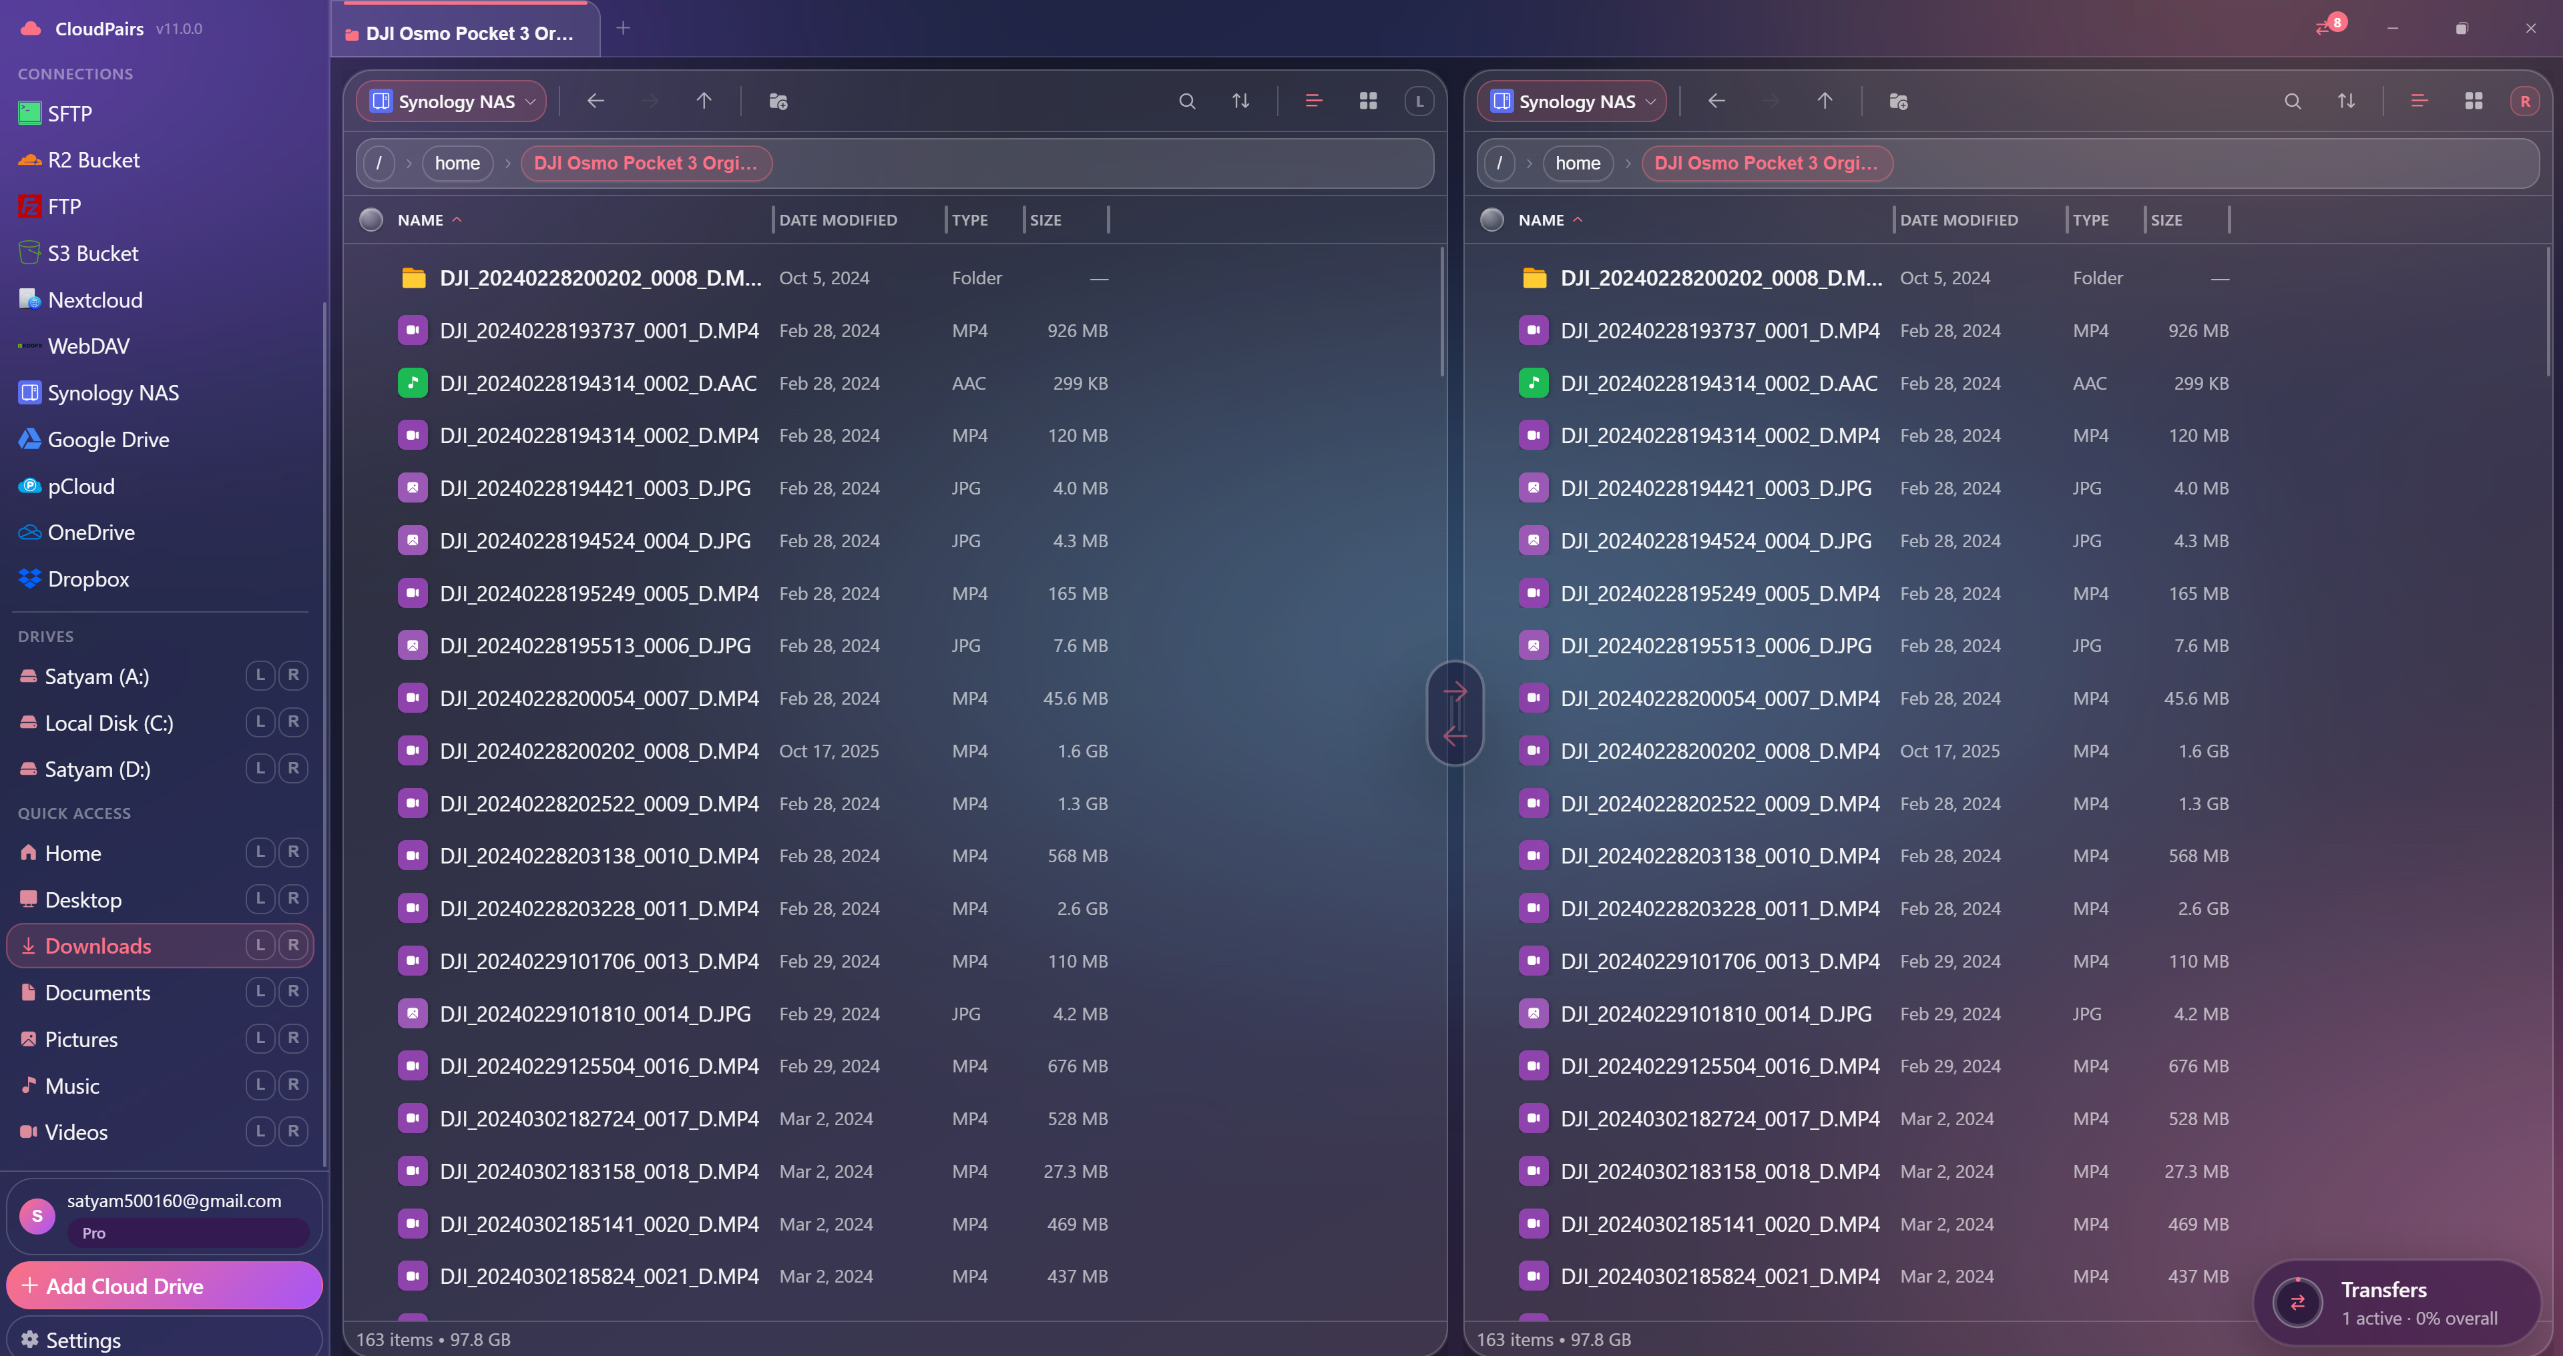The height and width of the screenshot is (1356, 2563).
Task: Open Local Disk (C:) in left pane
Action: click(260, 722)
